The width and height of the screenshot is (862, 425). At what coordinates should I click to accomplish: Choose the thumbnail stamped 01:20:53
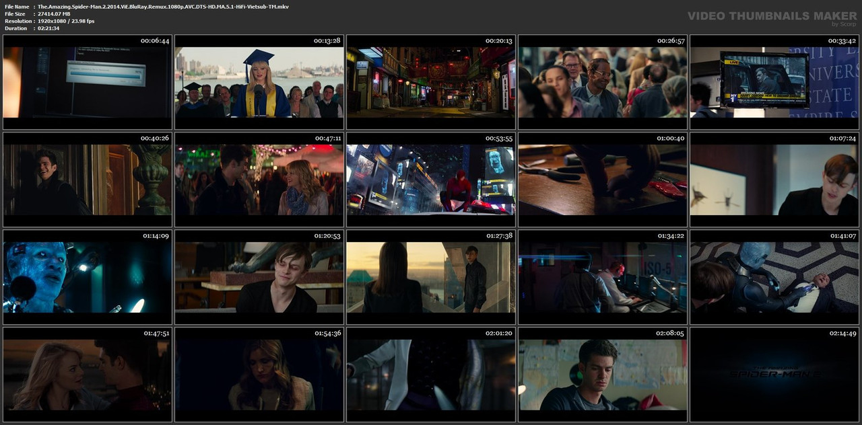[x=259, y=277]
